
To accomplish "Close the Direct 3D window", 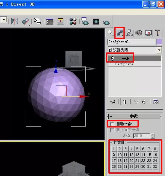I will click(x=161, y=4).
